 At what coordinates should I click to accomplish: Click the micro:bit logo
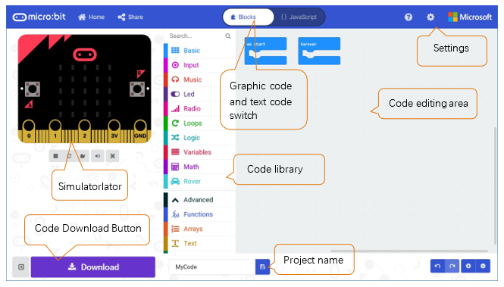pyautogui.click(x=39, y=17)
